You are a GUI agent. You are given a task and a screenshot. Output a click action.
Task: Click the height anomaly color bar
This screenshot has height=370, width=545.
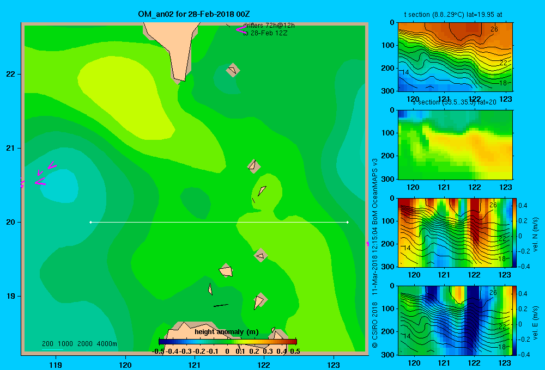(x=227, y=342)
